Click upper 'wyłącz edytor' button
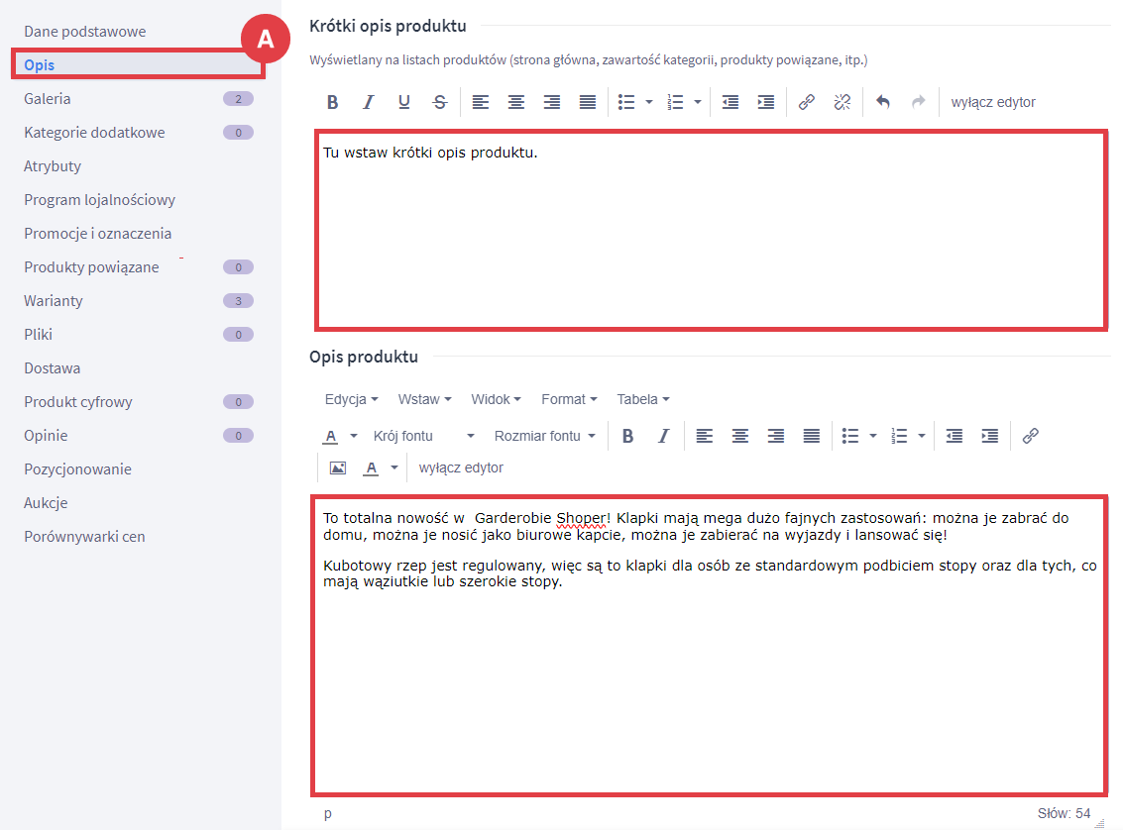Screen dimensions: 1123x830 coord(993,102)
